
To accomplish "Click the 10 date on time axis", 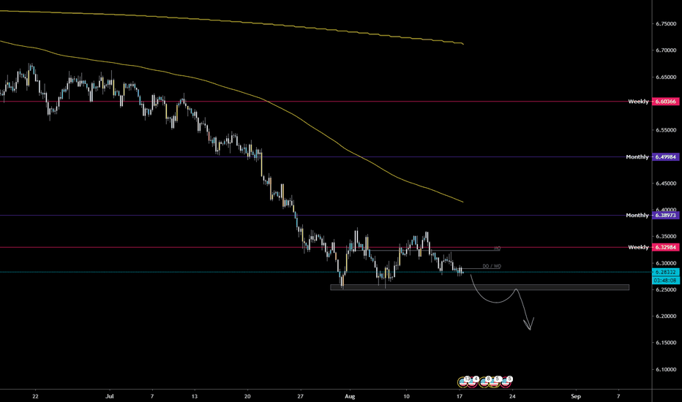I will point(406,396).
